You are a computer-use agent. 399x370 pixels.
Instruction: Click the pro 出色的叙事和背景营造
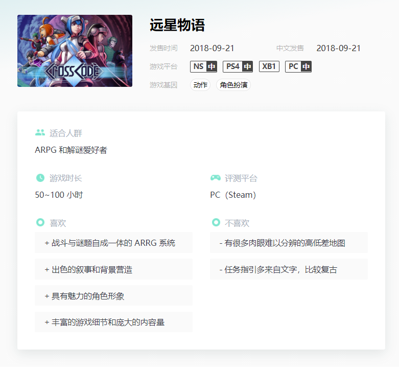pyautogui.click(x=113, y=269)
